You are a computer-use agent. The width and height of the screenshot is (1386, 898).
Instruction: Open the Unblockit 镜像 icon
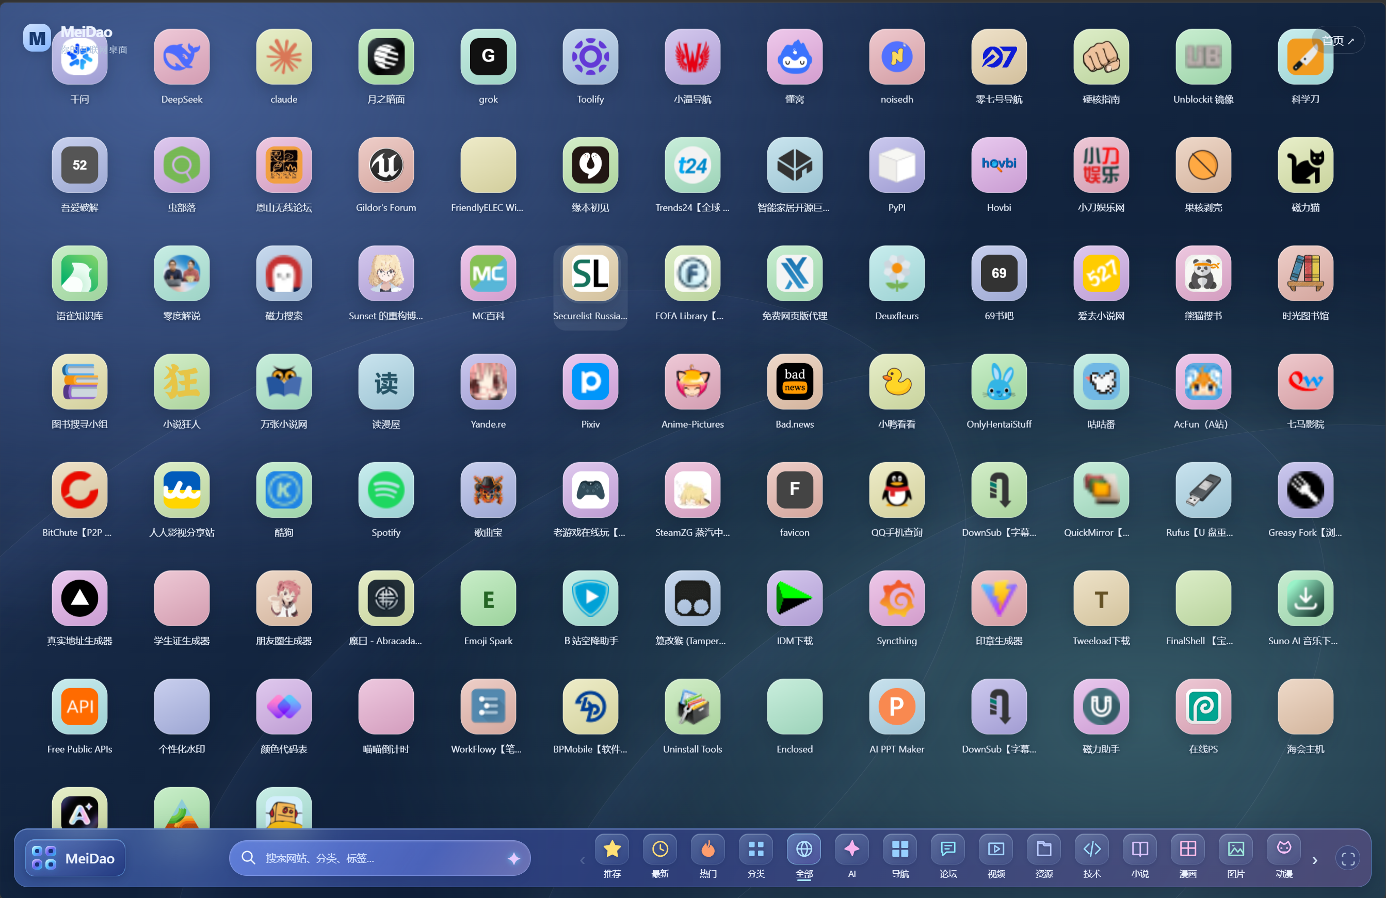[1203, 57]
